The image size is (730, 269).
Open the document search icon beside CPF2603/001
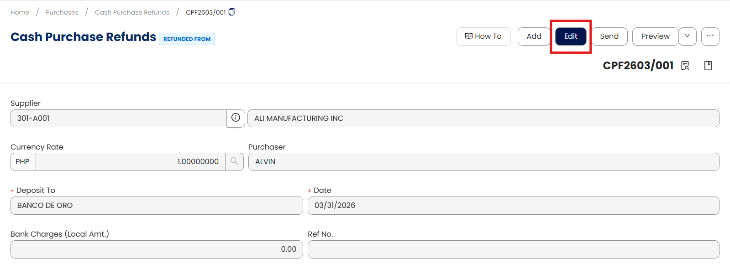(x=685, y=66)
